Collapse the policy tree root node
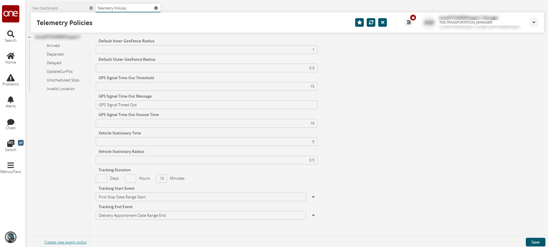548x247 pixels. point(29,37)
